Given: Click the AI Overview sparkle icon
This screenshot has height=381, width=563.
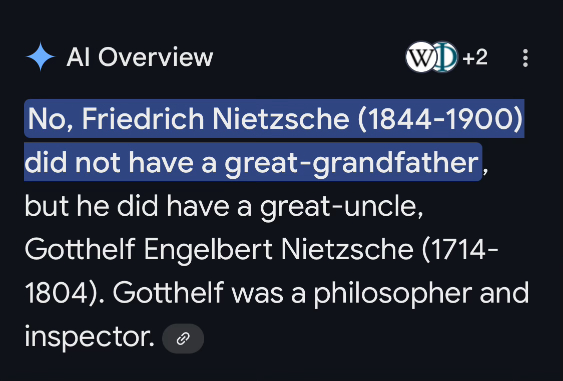Looking at the screenshot, I should [x=40, y=57].
